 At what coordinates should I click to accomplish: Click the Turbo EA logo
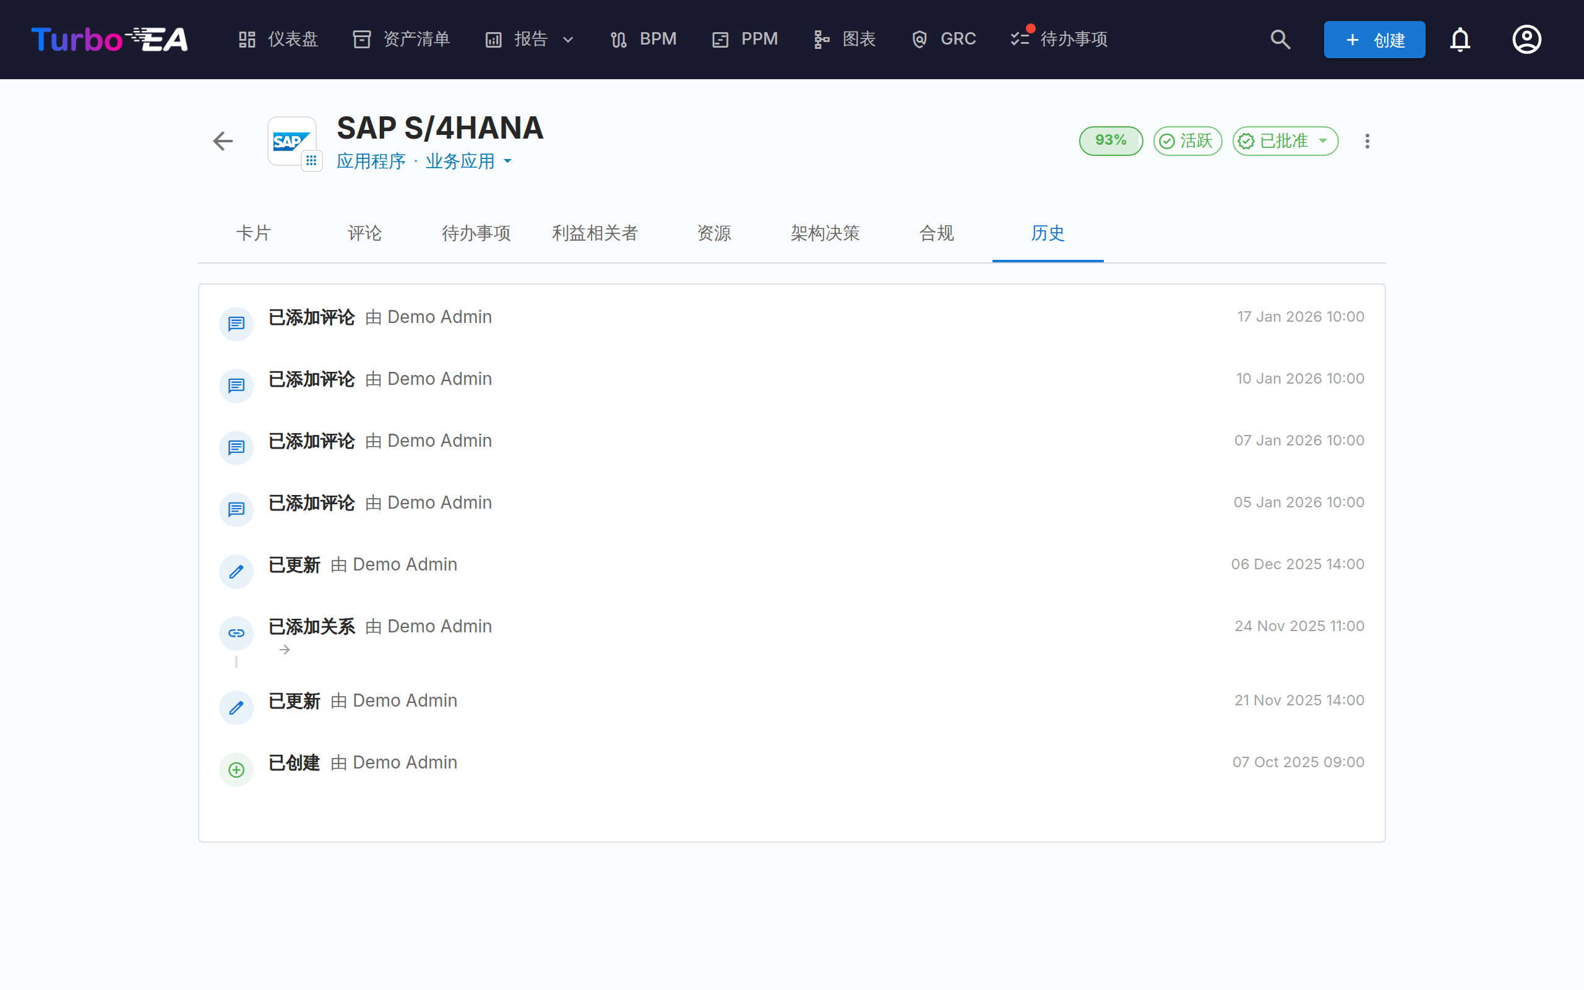click(110, 39)
